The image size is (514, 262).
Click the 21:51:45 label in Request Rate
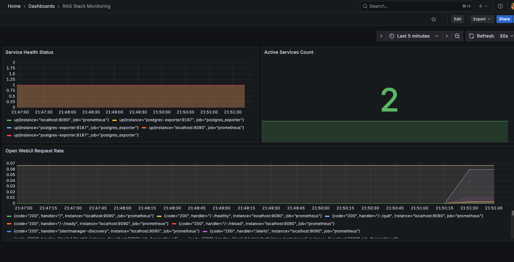pyautogui.click(x=494, y=208)
